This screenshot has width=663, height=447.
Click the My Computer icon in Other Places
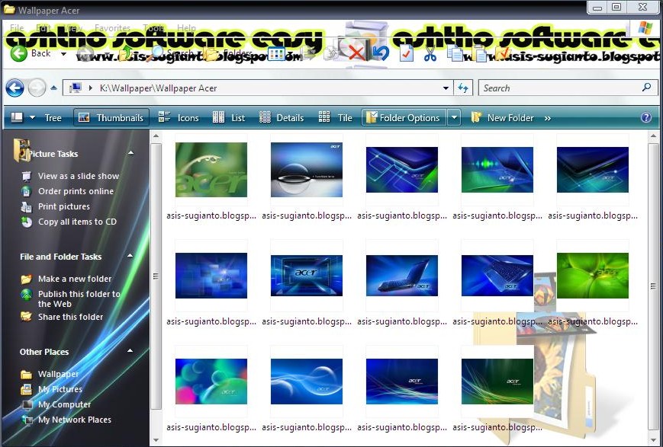pos(27,405)
